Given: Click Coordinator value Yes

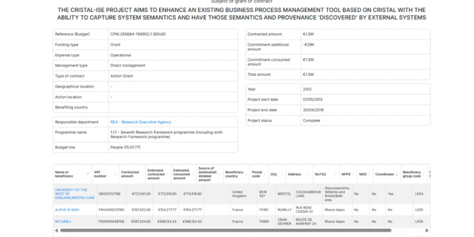Looking at the screenshot, I should click(390, 194).
